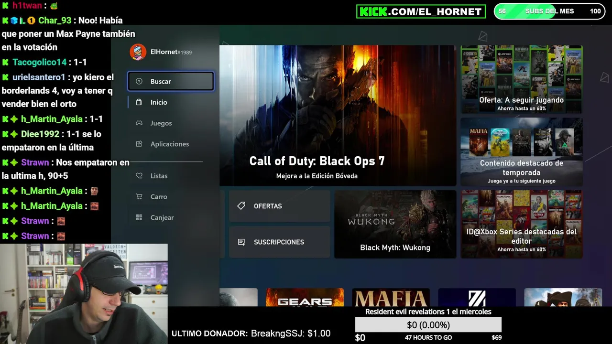Click 'ULTIMO DONADOR: BreakngSSJ: $1.00' text

coord(251,333)
